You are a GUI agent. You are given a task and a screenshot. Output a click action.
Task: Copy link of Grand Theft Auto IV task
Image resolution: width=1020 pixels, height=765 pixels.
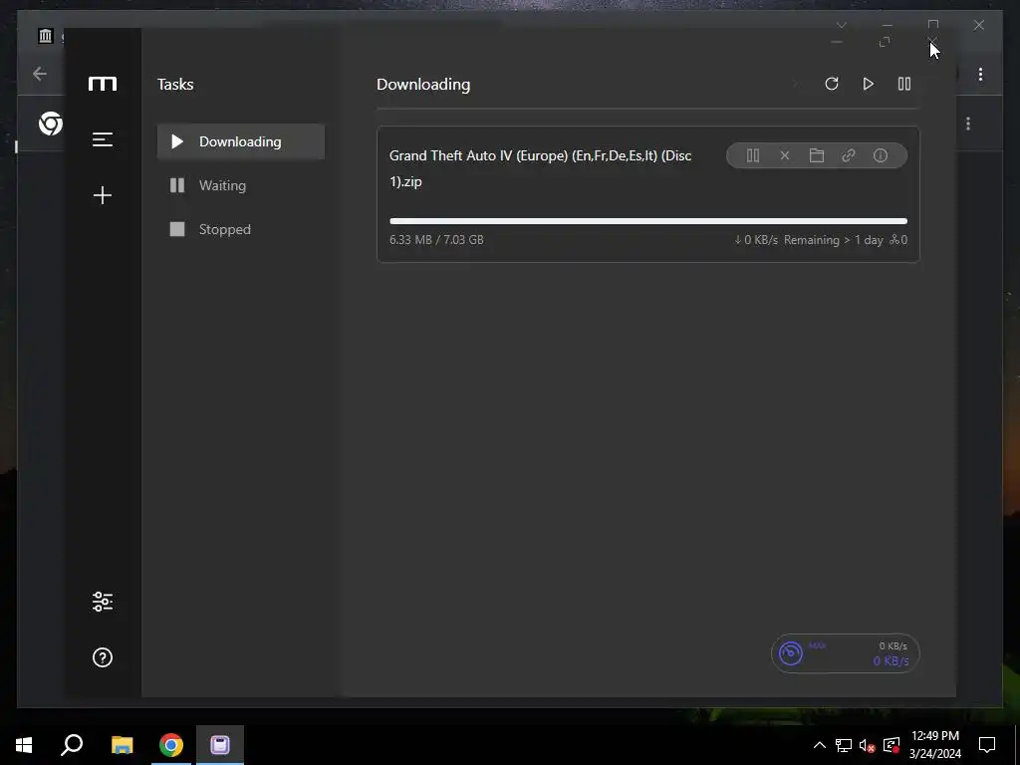coord(849,155)
